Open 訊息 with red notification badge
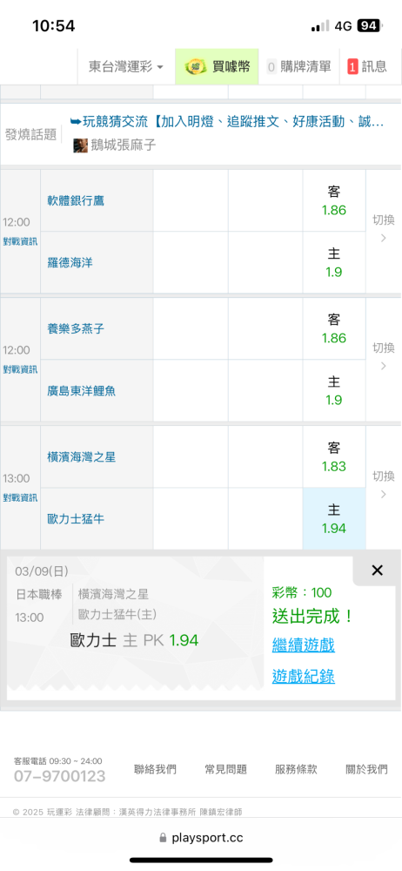Image resolution: width=402 pixels, height=871 pixels. pyautogui.click(x=367, y=67)
